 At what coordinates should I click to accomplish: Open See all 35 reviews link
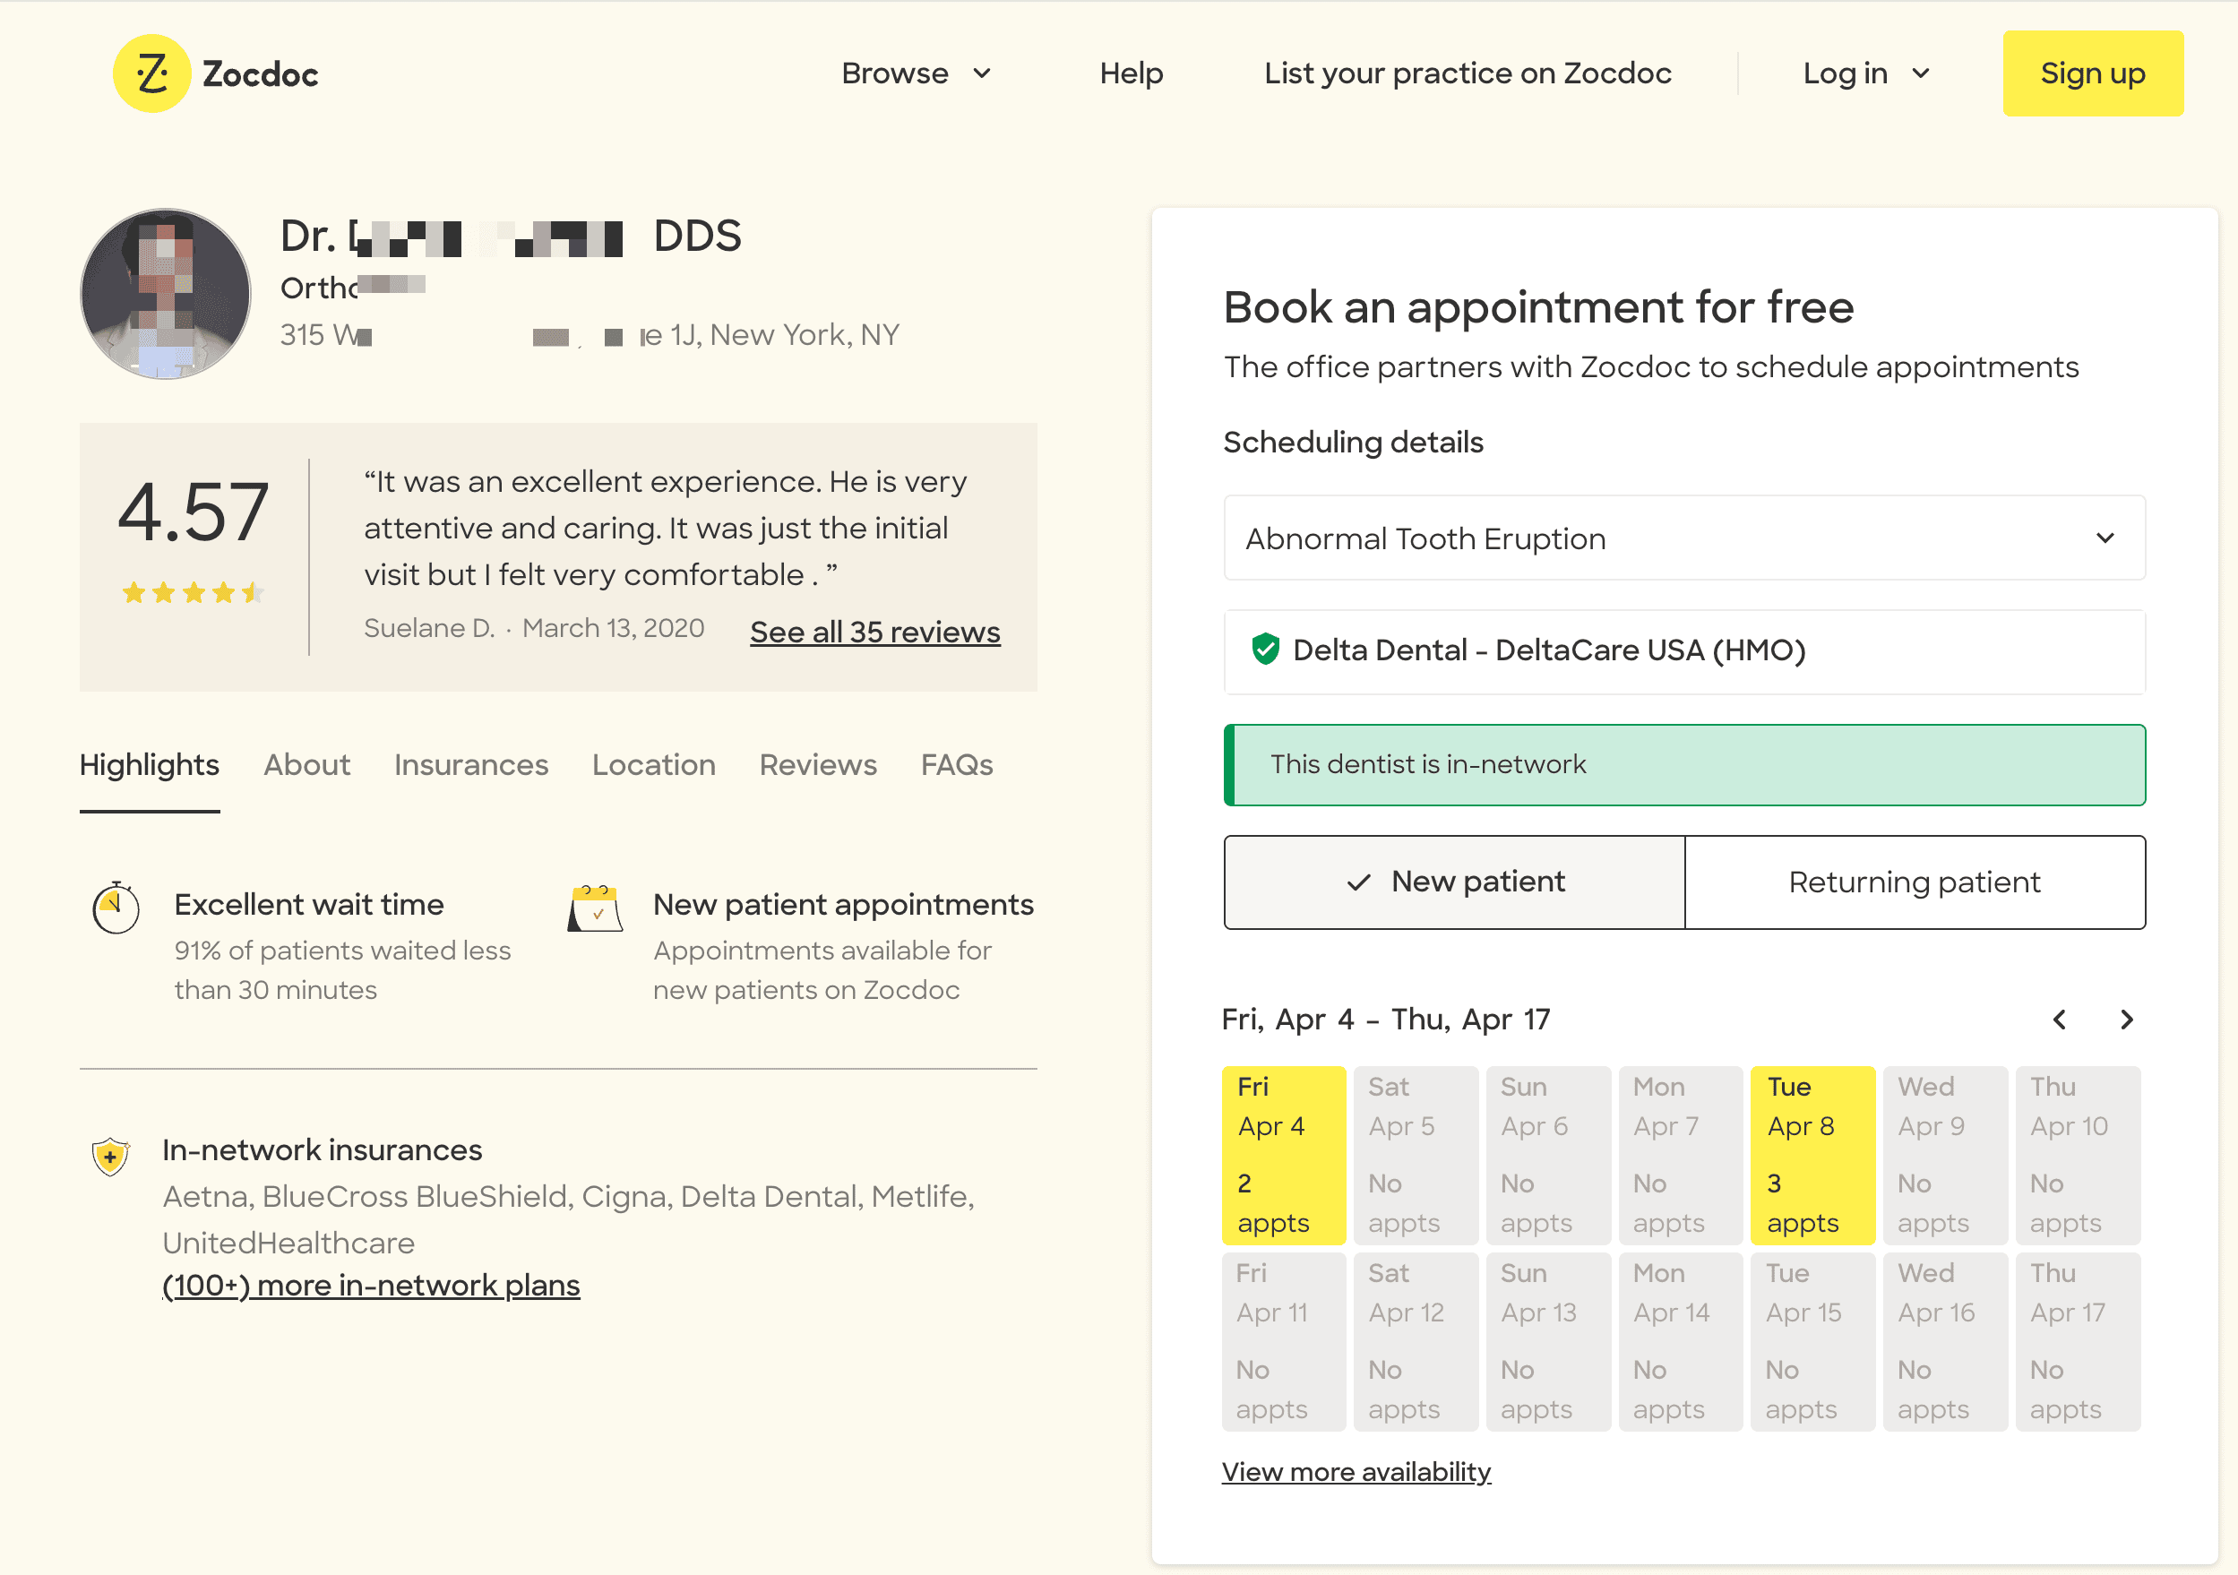coord(874,632)
